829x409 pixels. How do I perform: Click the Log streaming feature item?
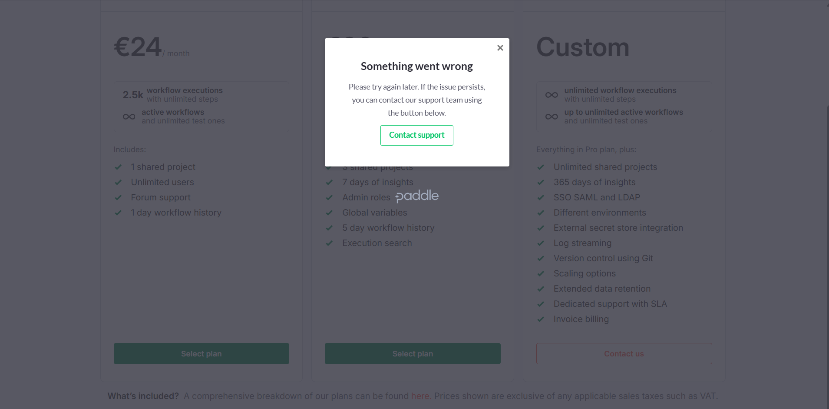click(x=582, y=243)
